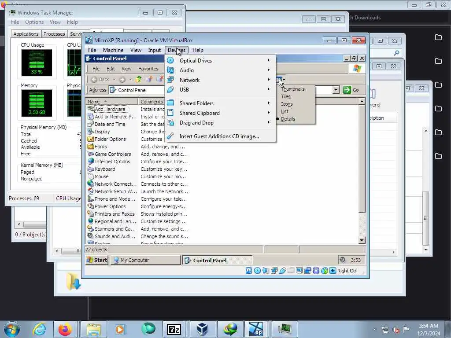Screen dimensions: 451x338
Task: Switch to My Computer in XP taskbar
Action: tap(145, 260)
